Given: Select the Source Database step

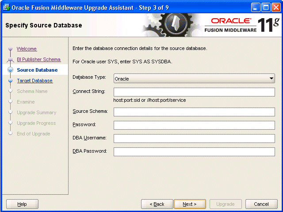Looking at the screenshot, I should click(37, 70).
